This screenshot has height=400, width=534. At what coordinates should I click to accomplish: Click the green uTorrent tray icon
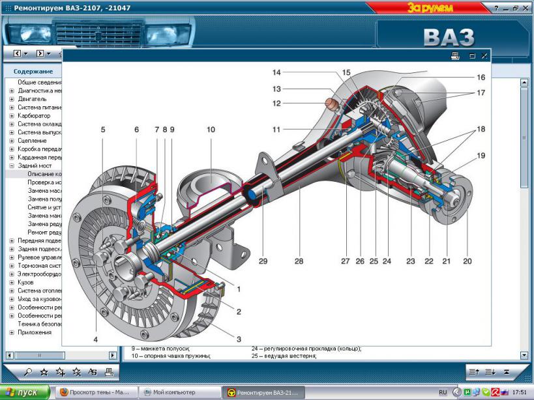click(x=467, y=392)
